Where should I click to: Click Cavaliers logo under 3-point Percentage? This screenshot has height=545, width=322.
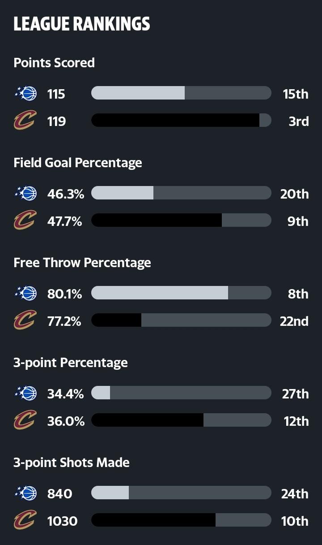pos(25,421)
